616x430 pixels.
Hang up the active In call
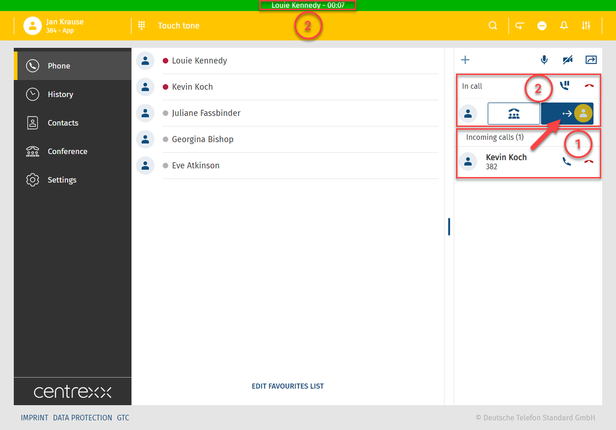tap(589, 86)
